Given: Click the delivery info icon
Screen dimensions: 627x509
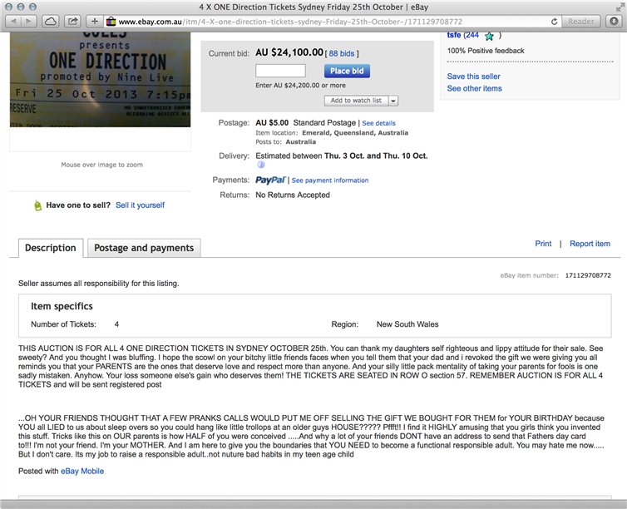Looking at the screenshot, I should click(260, 165).
